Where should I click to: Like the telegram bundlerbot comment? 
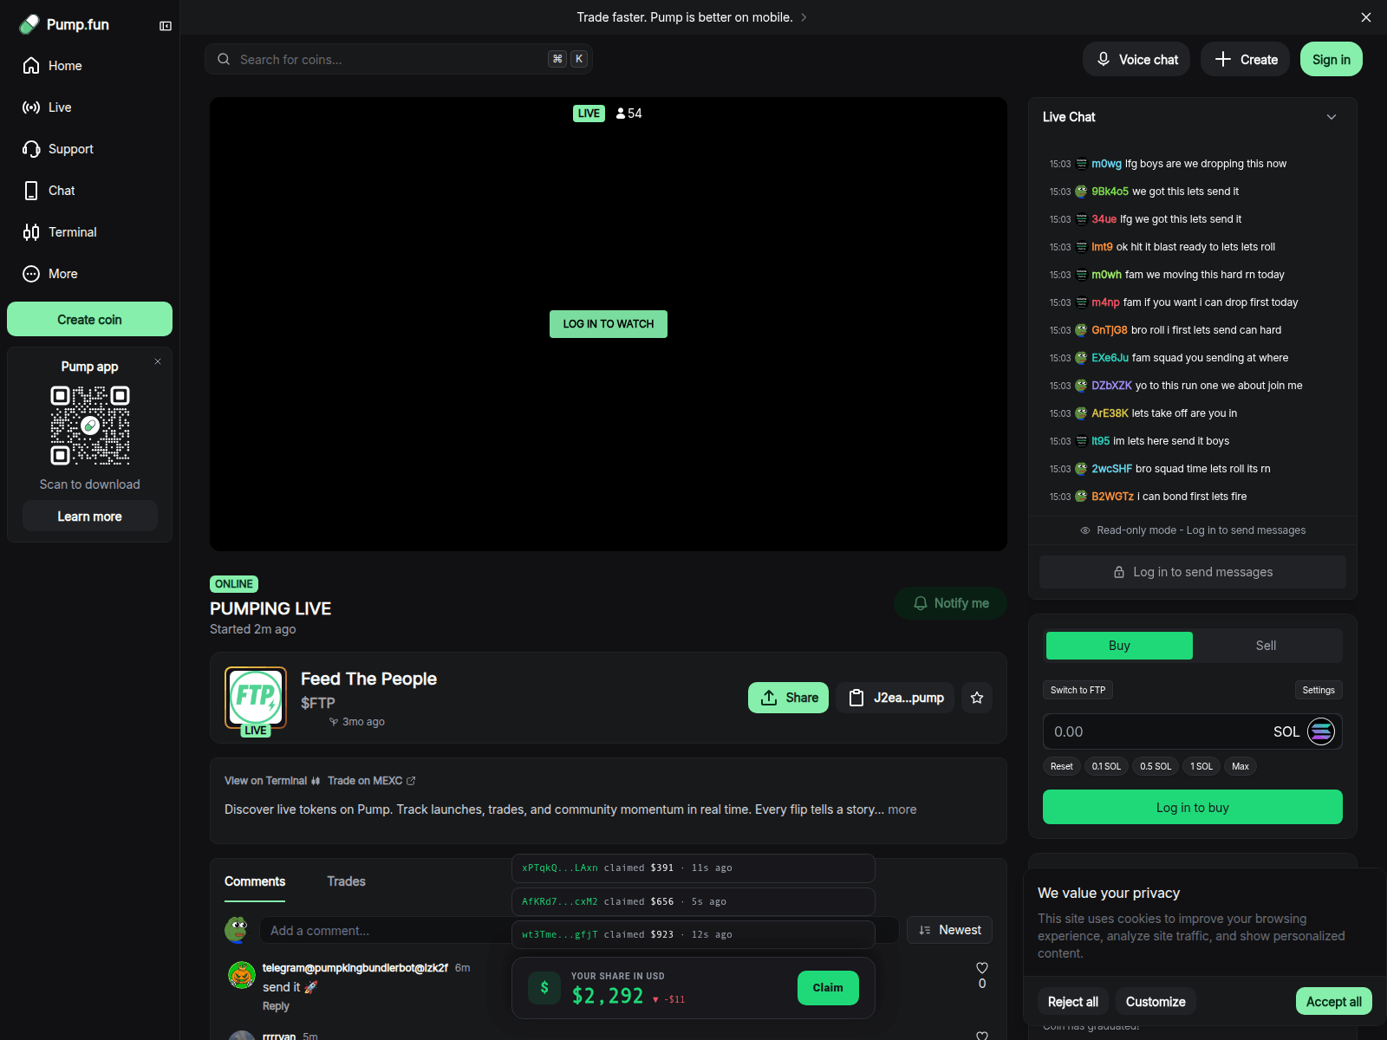pyautogui.click(x=982, y=968)
